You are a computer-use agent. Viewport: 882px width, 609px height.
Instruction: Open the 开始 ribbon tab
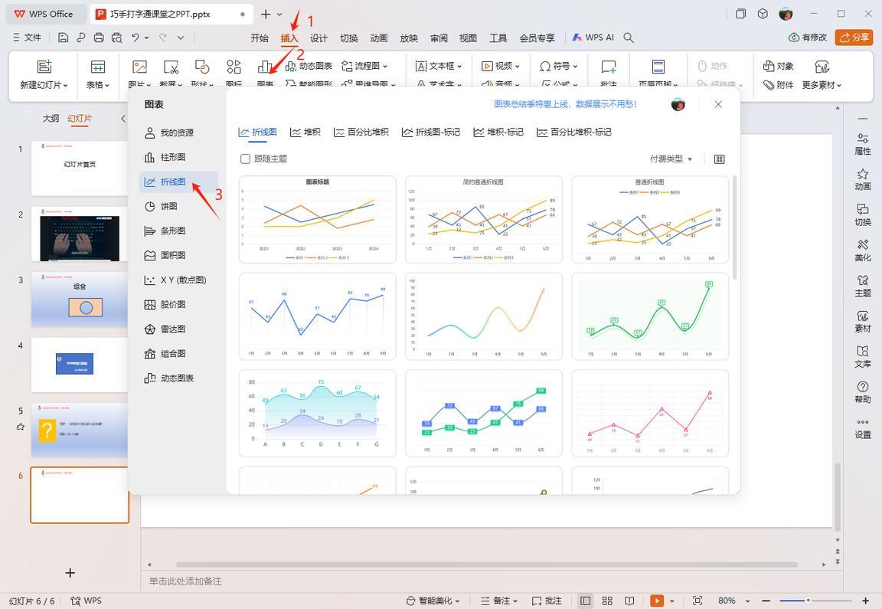click(260, 38)
